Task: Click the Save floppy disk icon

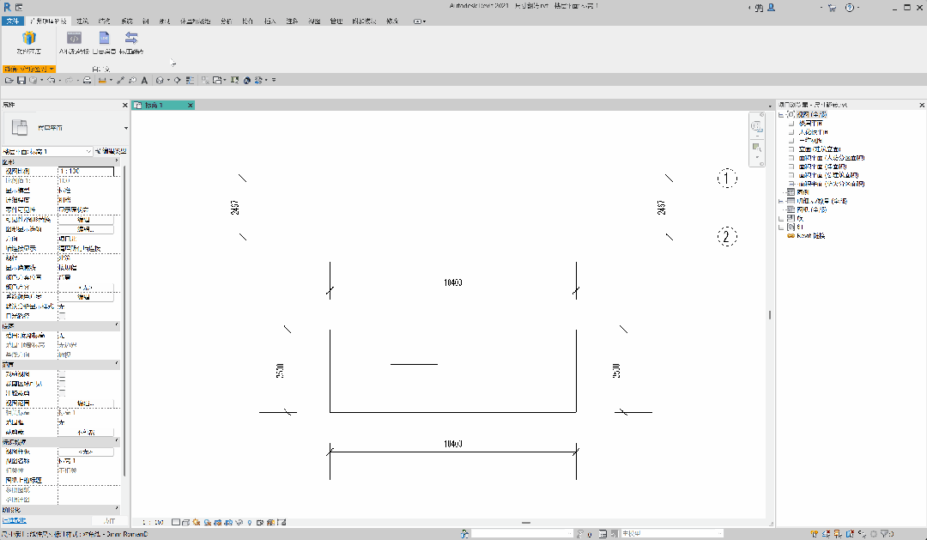Action: click(x=21, y=81)
